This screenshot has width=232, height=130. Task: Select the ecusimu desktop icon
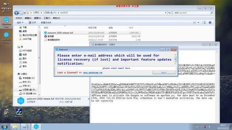[19, 113]
